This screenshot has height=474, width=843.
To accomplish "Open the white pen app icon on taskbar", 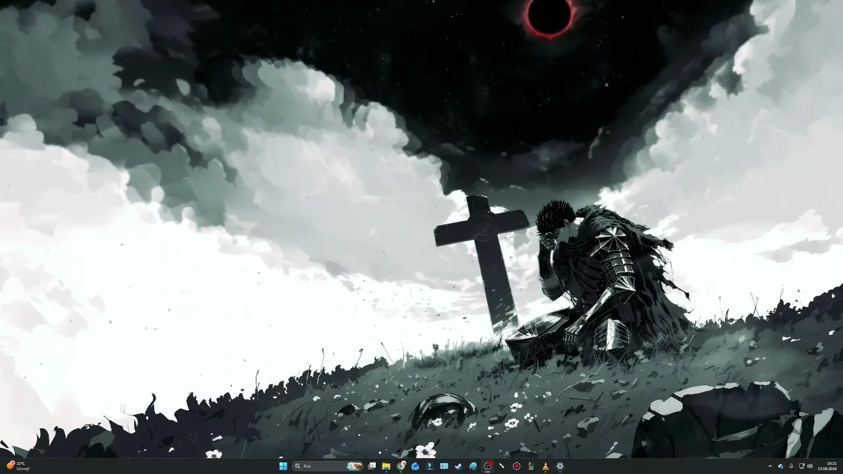I will 502,466.
